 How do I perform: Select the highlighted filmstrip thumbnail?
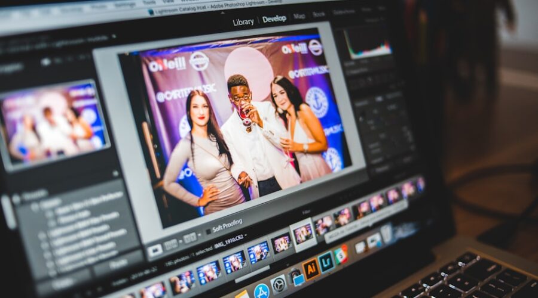click(303, 234)
